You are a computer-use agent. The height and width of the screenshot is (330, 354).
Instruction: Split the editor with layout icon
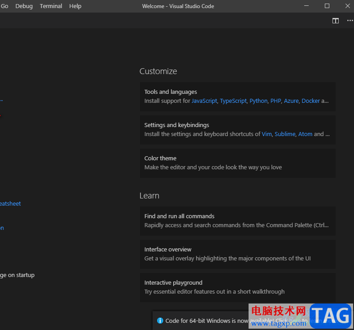coord(336,21)
